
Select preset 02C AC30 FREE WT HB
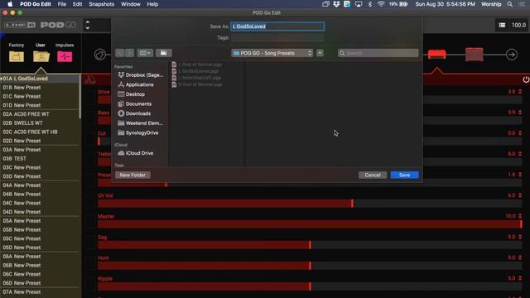(x=40, y=132)
